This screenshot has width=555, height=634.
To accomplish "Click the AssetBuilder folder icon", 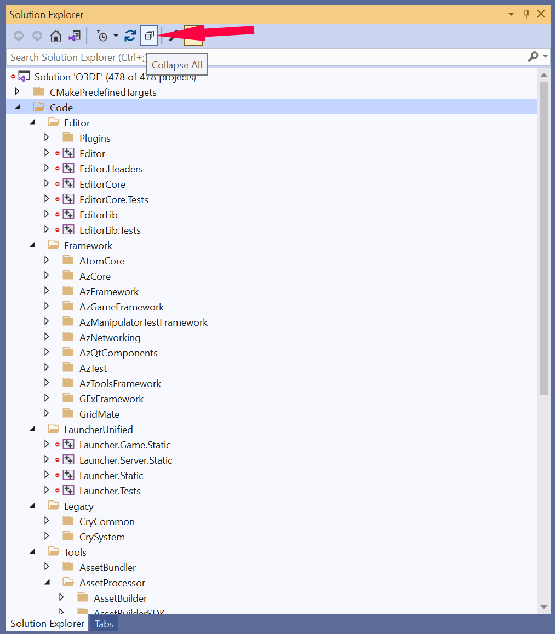I will pos(83,597).
